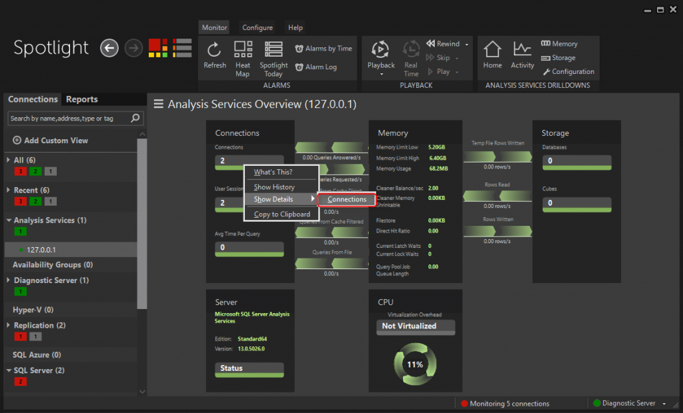683x413 pixels.
Task: Click the Databases value bar in Storage
Action: (577, 162)
